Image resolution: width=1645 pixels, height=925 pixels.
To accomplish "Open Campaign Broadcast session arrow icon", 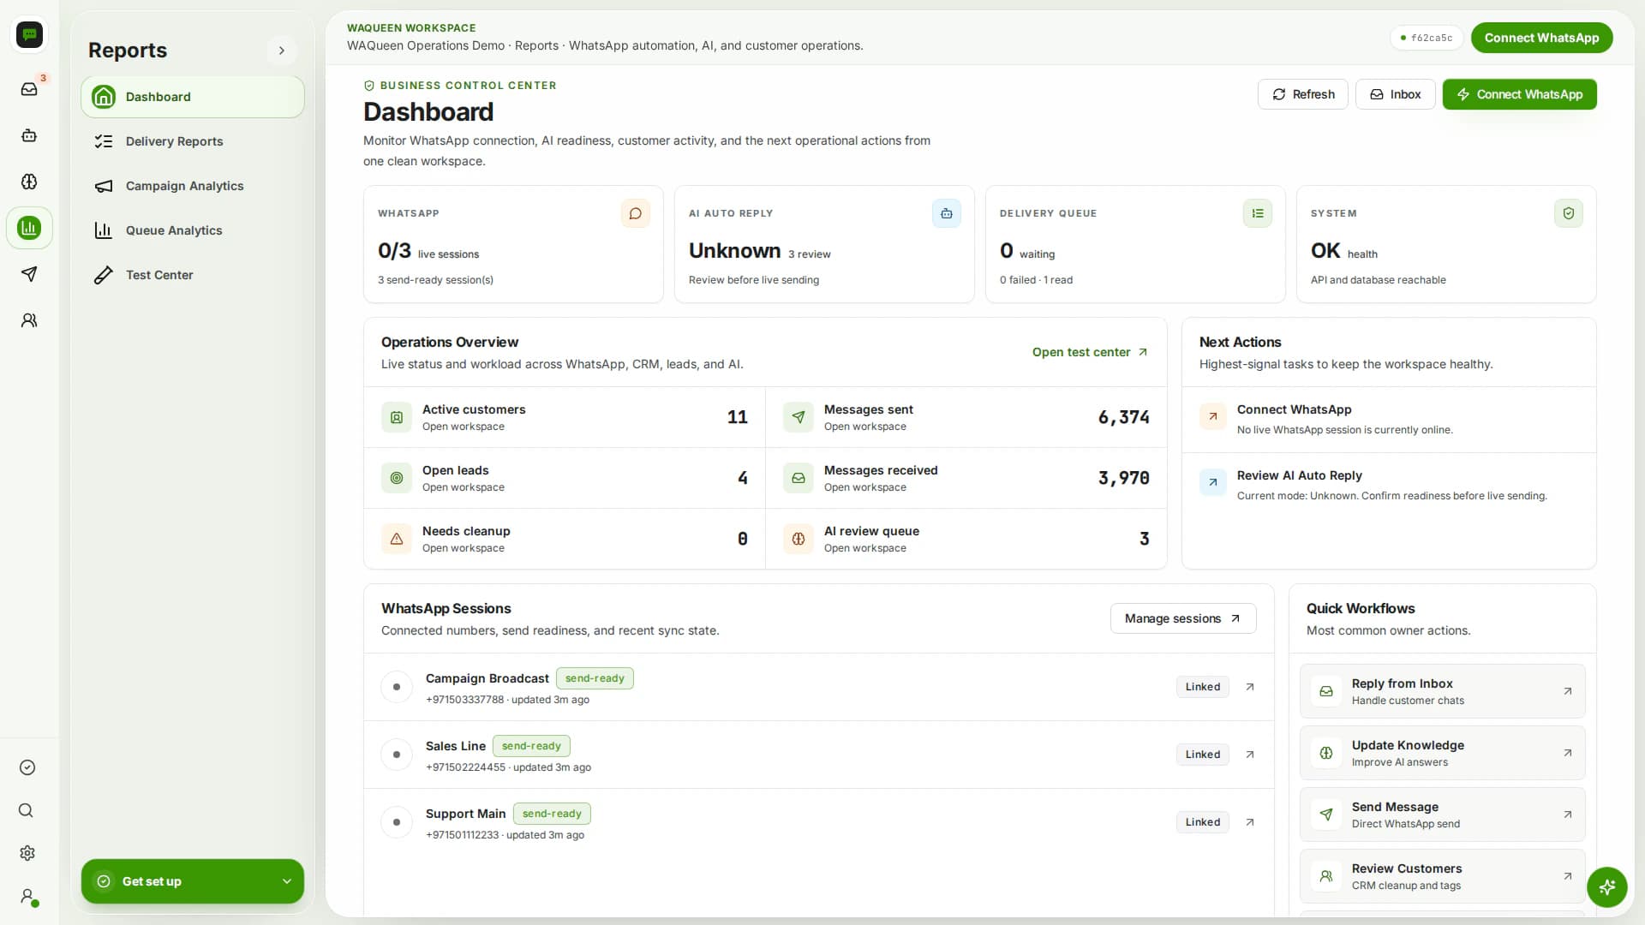I will 1250,687.
